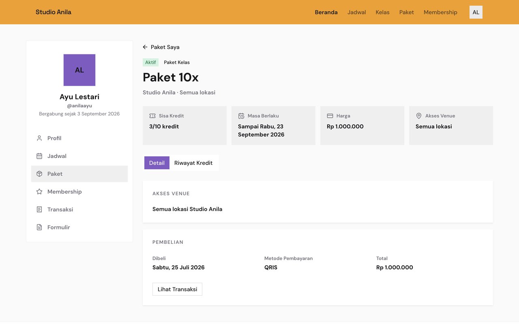The height and width of the screenshot is (324, 519).
Task: Click the Paket Kelas label
Action: coord(177,62)
